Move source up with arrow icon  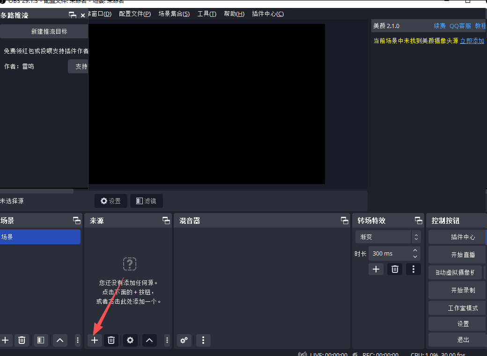coord(149,340)
